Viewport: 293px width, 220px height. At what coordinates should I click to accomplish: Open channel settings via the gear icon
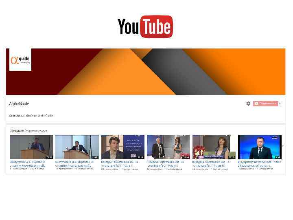(248, 103)
